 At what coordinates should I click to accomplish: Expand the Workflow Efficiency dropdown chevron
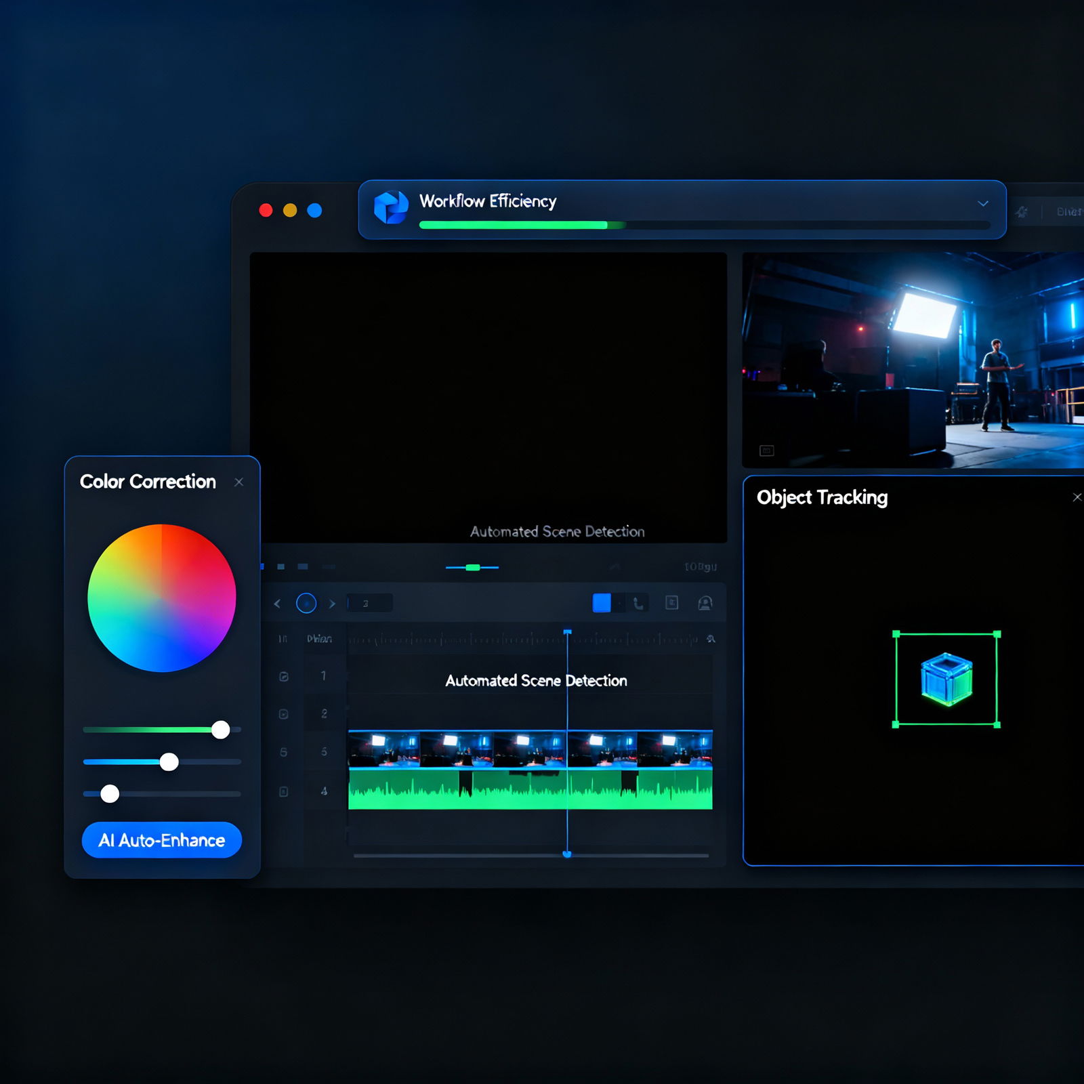point(982,203)
